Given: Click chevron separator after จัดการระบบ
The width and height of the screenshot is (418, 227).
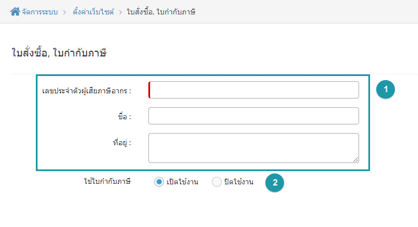Looking at the screenshot, I should pyautogui.click(x=65, y=12).
